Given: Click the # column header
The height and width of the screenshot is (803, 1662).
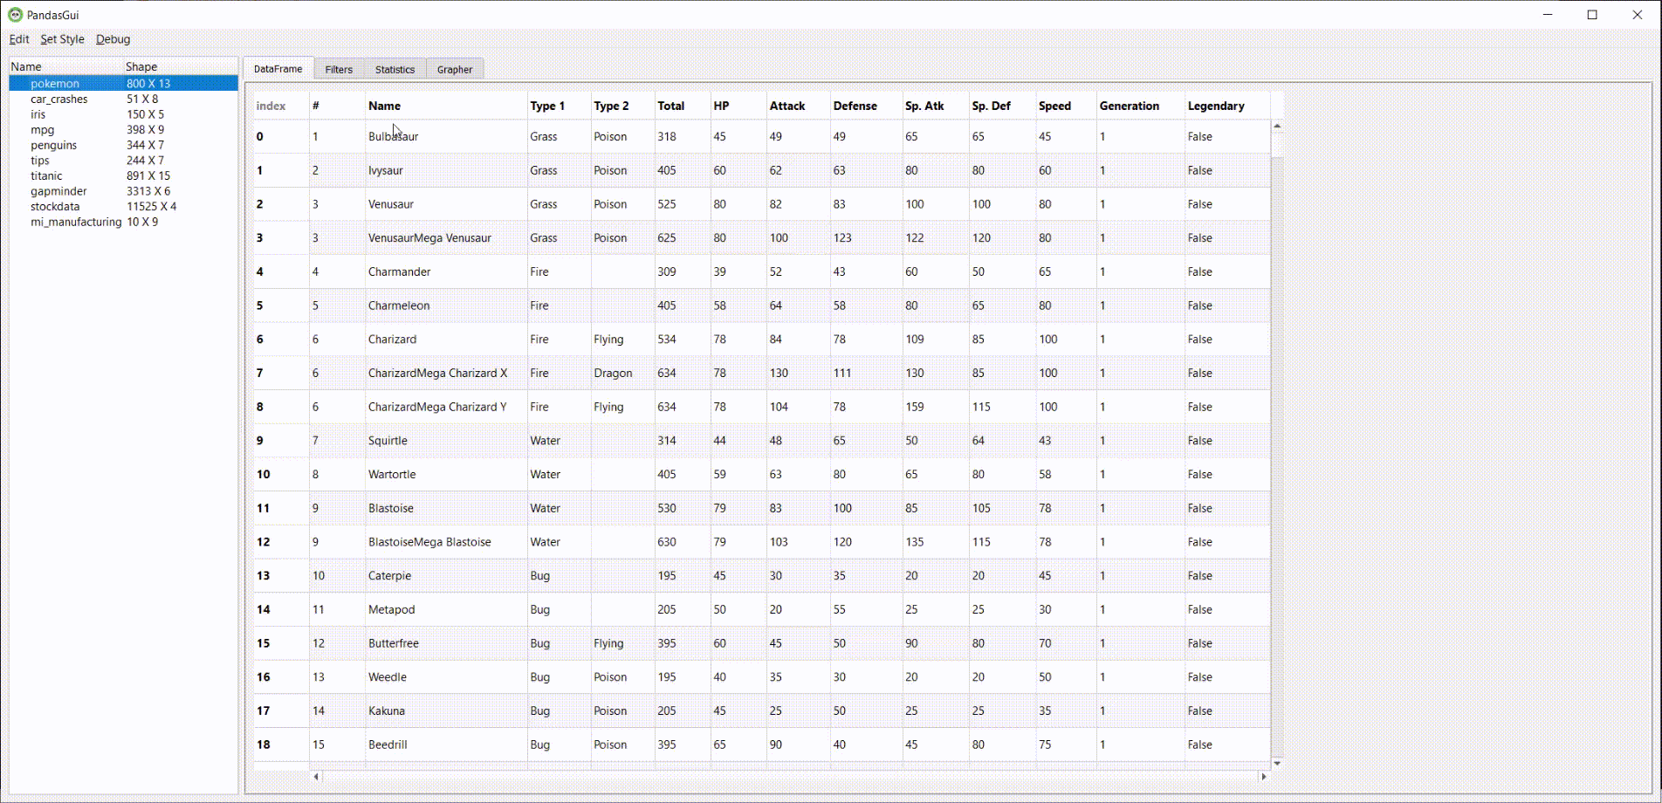Looking at the screenshot, I should coord(337,106).
